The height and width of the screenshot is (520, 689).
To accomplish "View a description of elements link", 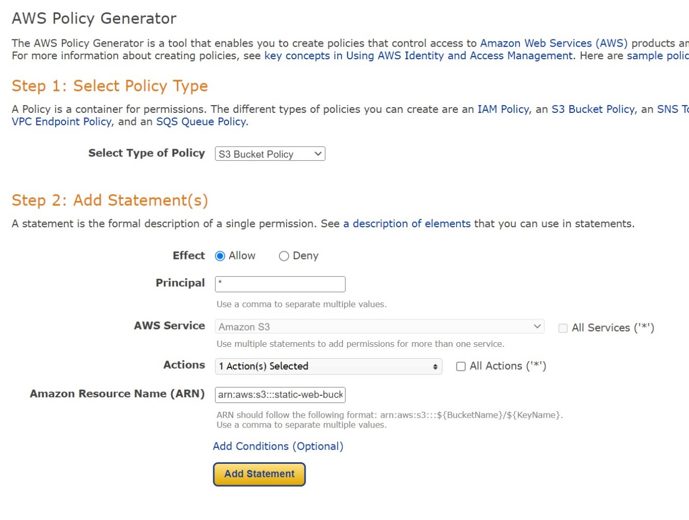I will (x=406, y=224).
